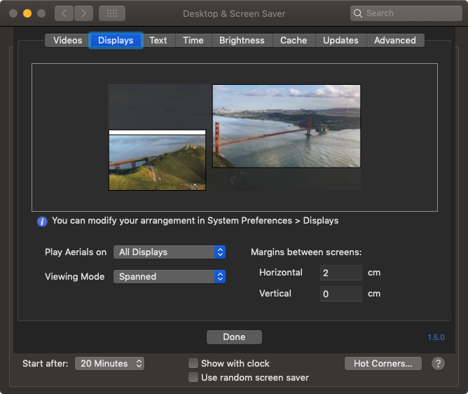Go to the Time tab
468x394 pixels.
193,41
